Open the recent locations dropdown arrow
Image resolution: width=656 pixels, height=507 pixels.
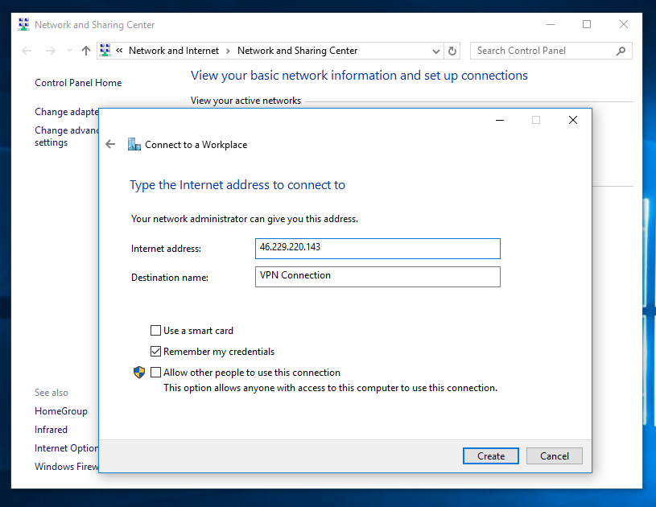[x=69, y=51]
